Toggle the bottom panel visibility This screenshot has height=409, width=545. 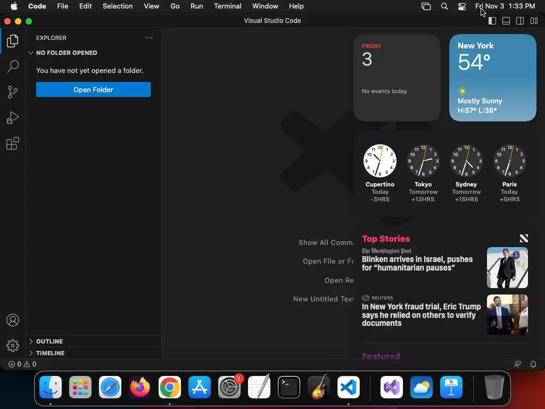click(506, 21)
